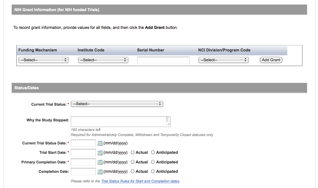This screenshot has width=318, height=188.
Task: Click the Serial Number text field
Action: 163,61
